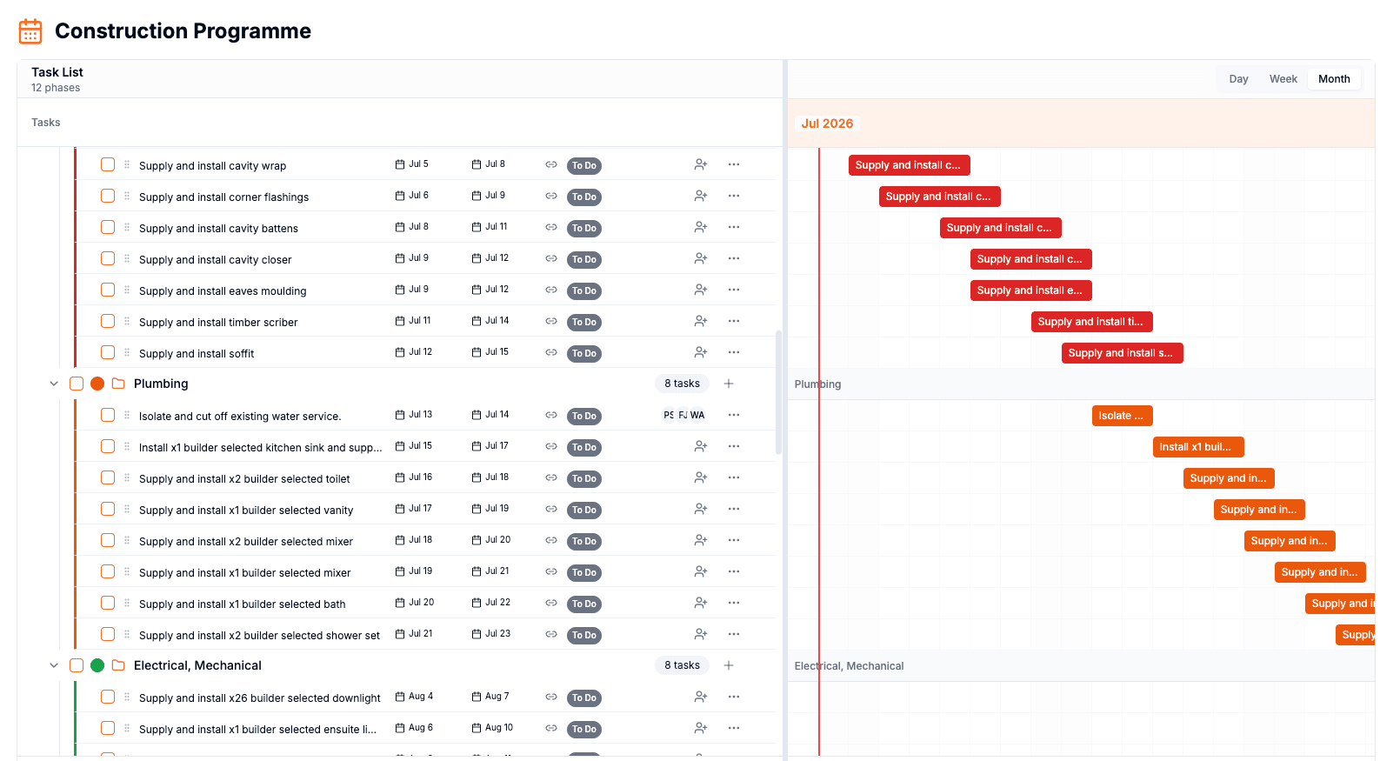Select the Electrical, Mechanical phase checkbox
The width and height of the screenshot is (1400, 761).
[x=77, y=665]
